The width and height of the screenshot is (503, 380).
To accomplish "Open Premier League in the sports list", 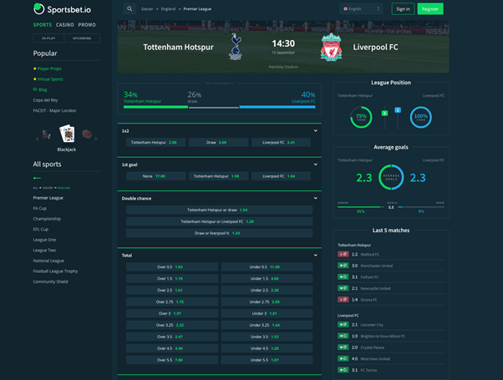I will coord(48,198).
